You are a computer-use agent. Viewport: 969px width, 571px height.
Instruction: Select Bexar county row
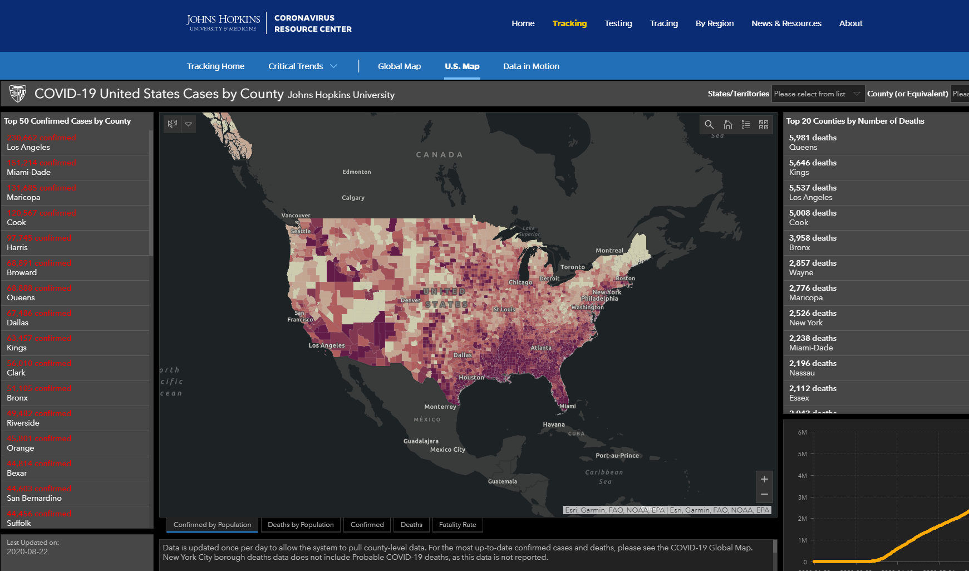[x=75, y=468]
